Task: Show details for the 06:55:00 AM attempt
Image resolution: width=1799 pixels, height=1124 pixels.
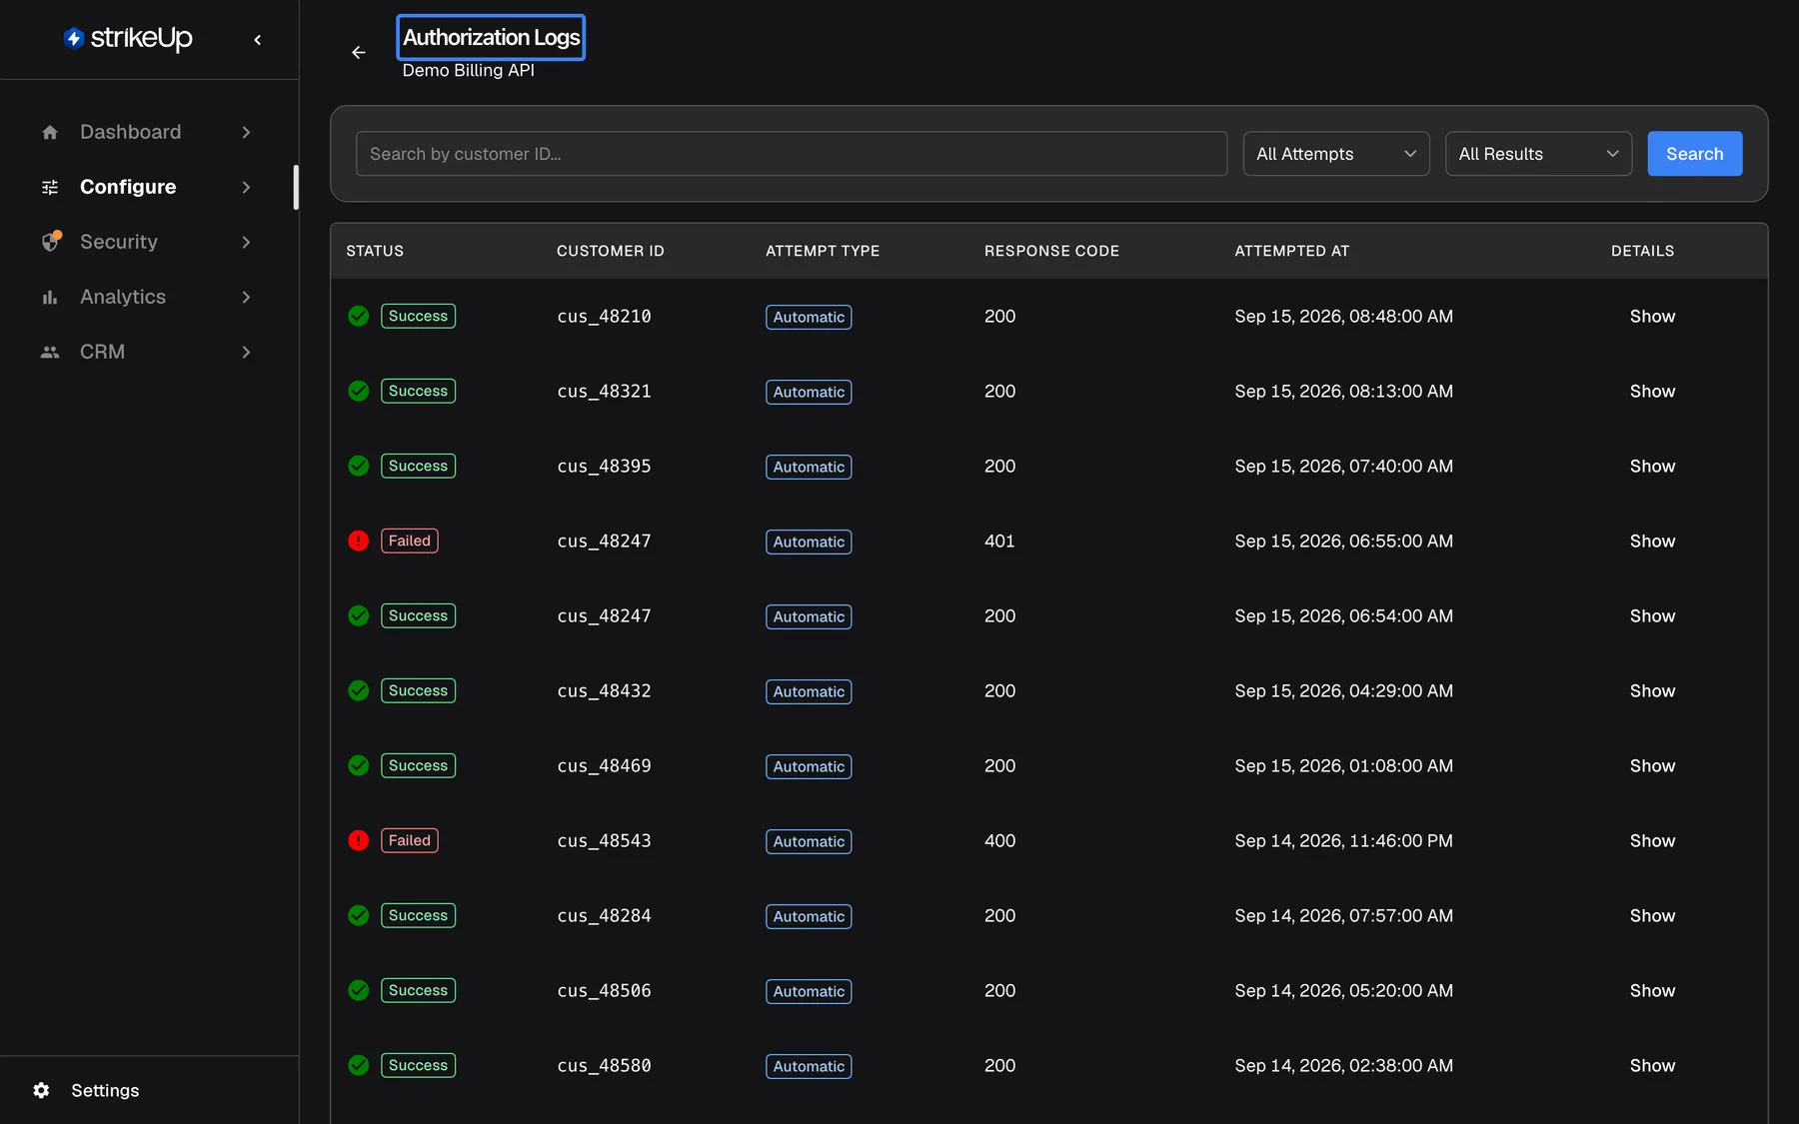Action: [x=1652, y=541]
